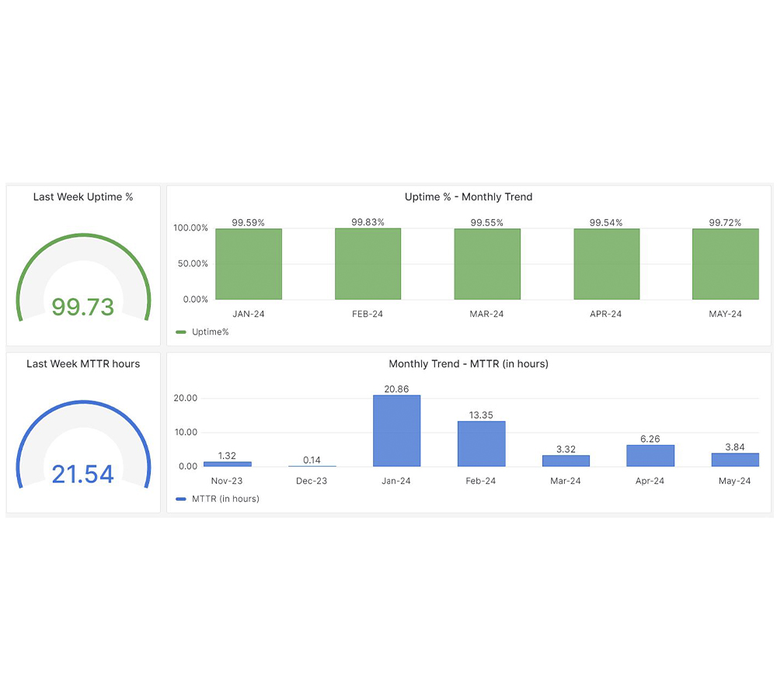
Task: Click the Jan-24 MTTR bar showing 20.86
Action: coord(396,431)
